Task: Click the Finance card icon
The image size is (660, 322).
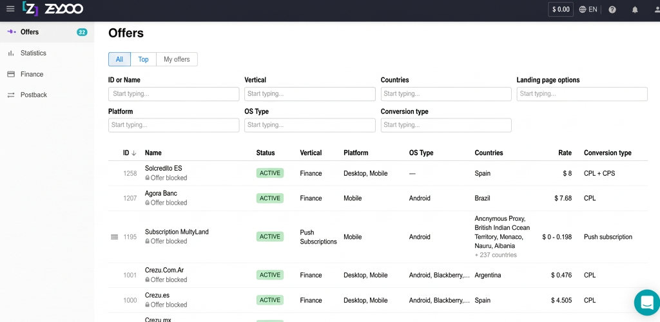Action: pos(12,74)
